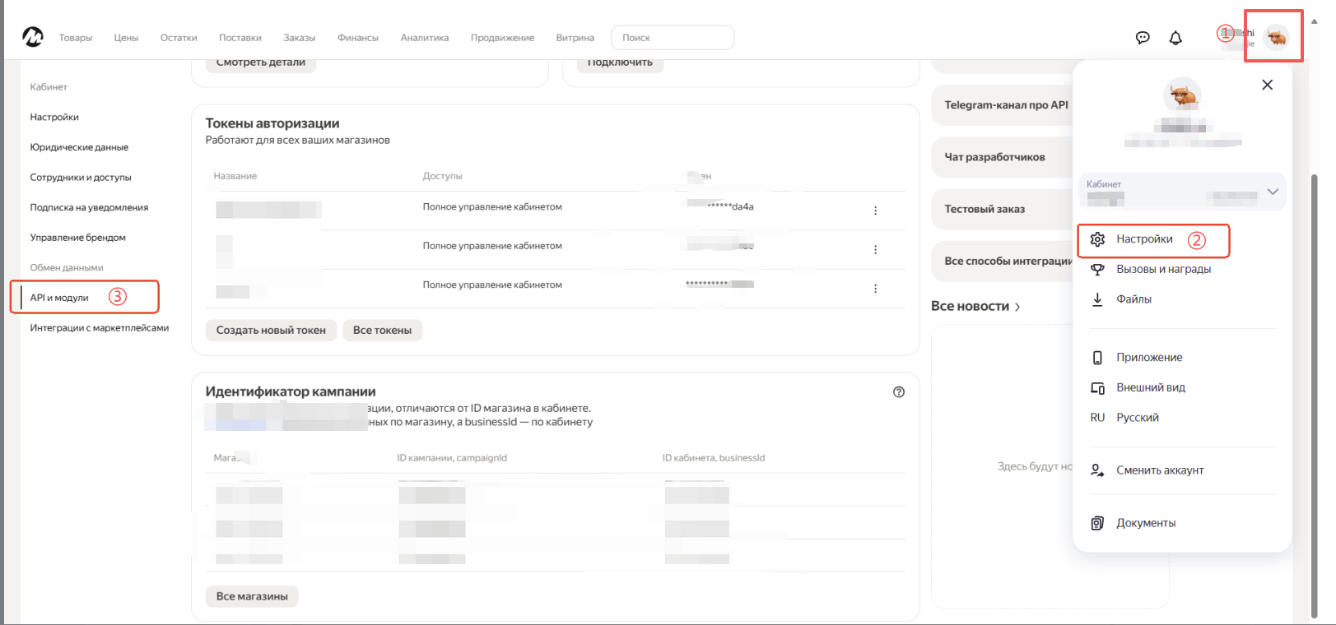Click Все токены button

click(x=382, y=330)
